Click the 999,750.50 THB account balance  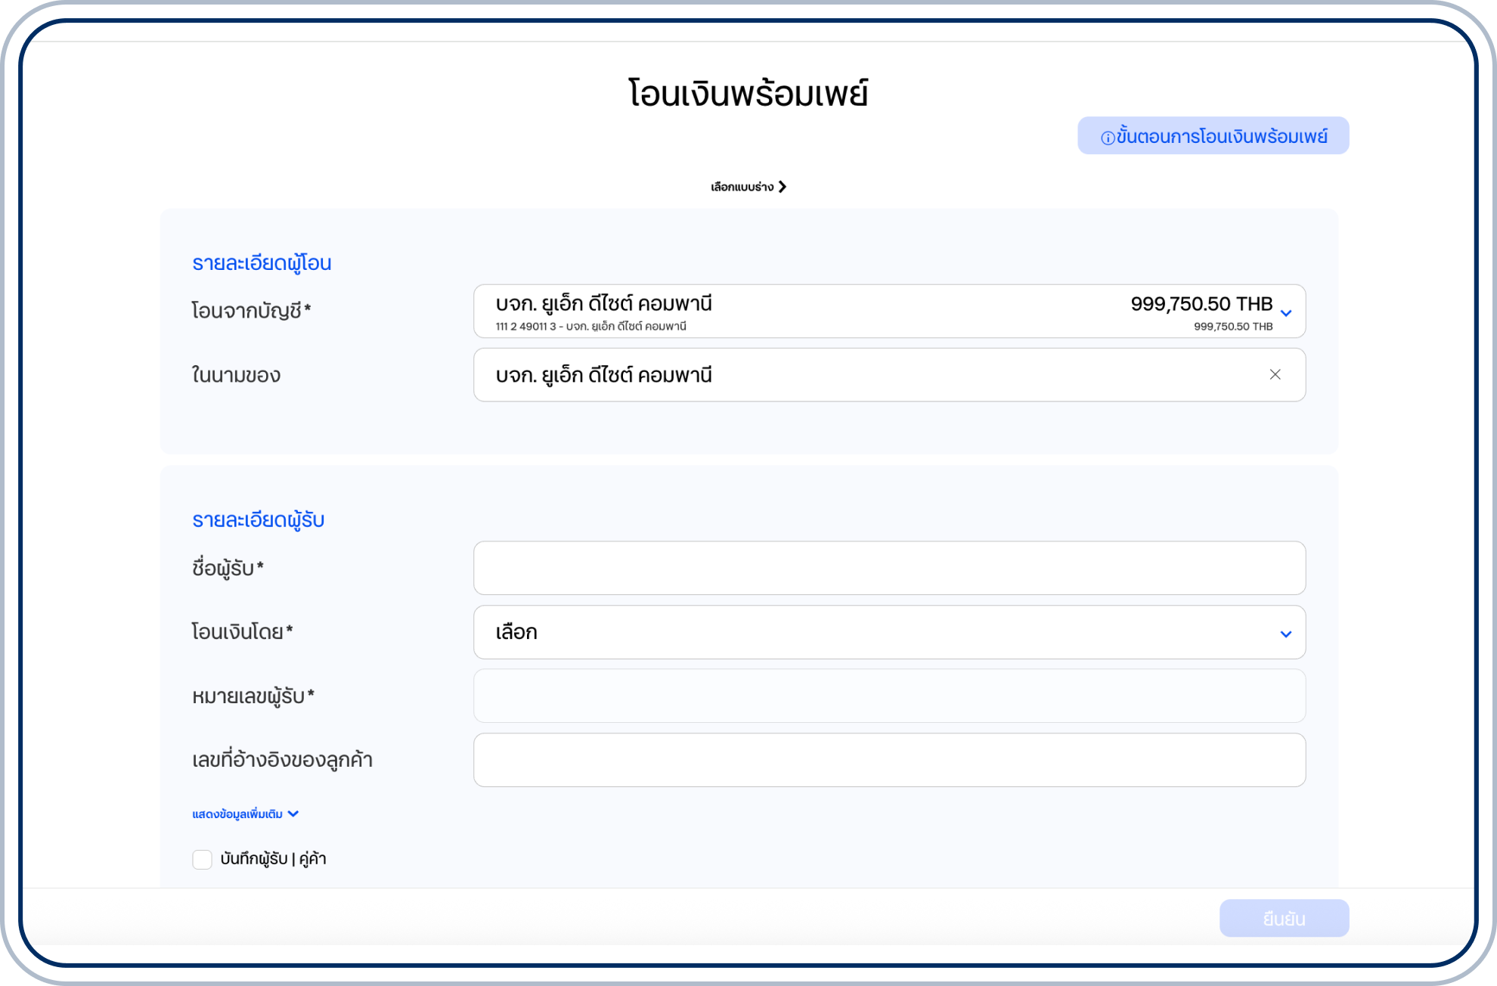point(1201,304)
